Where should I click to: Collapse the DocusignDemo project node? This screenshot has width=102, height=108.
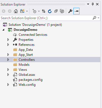4,30
